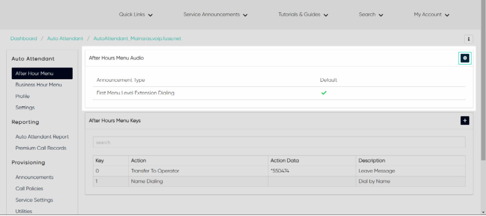The height and width of the screenshot is (216, 486).
Task: Click the info icon near breadcrumb
Action: click(x=468, y=39)
